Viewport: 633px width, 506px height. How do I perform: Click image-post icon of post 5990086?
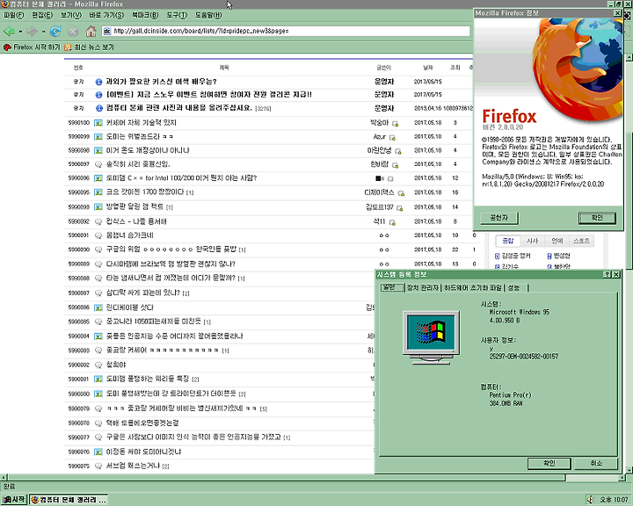click(x=98, y=307)
